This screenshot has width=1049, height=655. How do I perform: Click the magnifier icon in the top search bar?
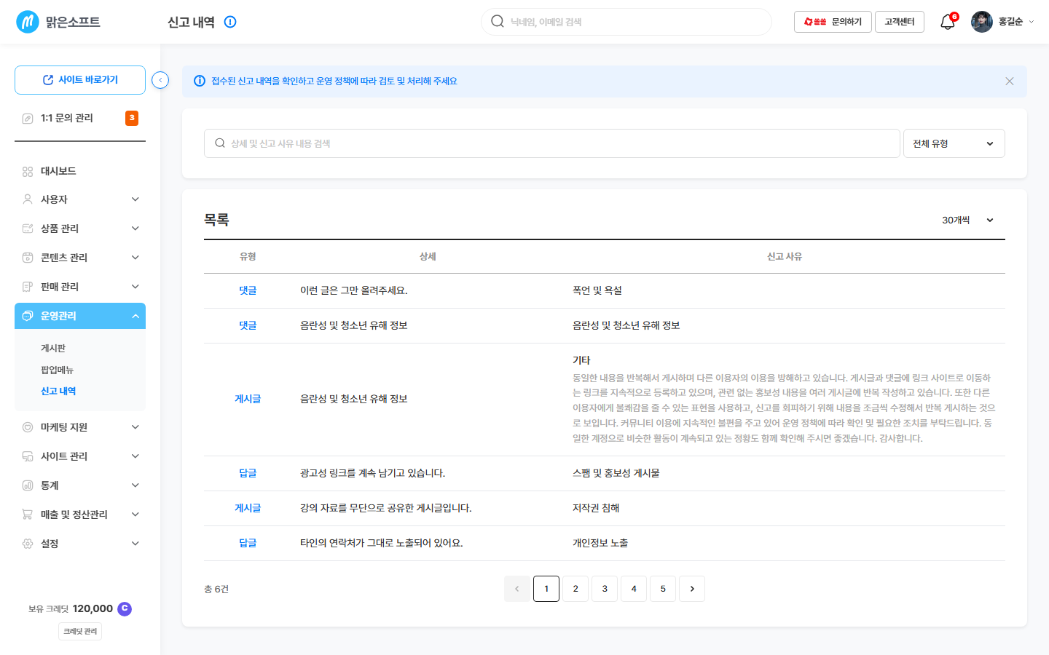pos(498,22)
